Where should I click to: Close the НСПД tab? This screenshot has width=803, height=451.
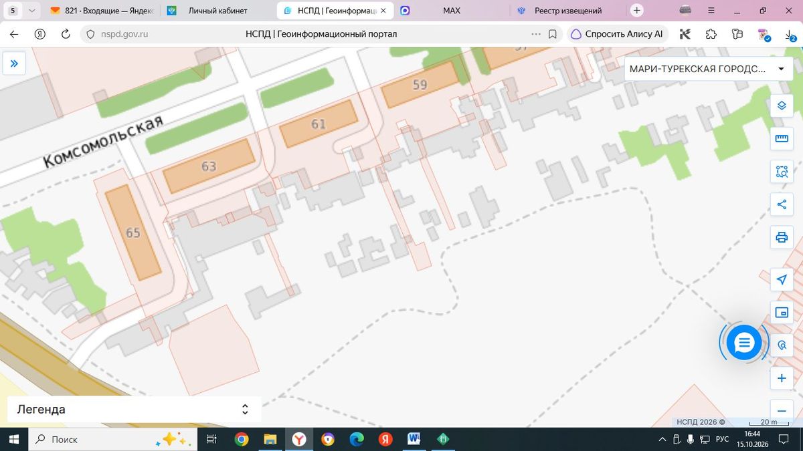383,11
